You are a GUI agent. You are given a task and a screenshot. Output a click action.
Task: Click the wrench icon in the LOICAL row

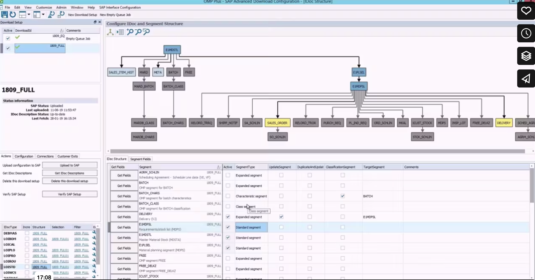pyautogui.click(x=94, y=244)
